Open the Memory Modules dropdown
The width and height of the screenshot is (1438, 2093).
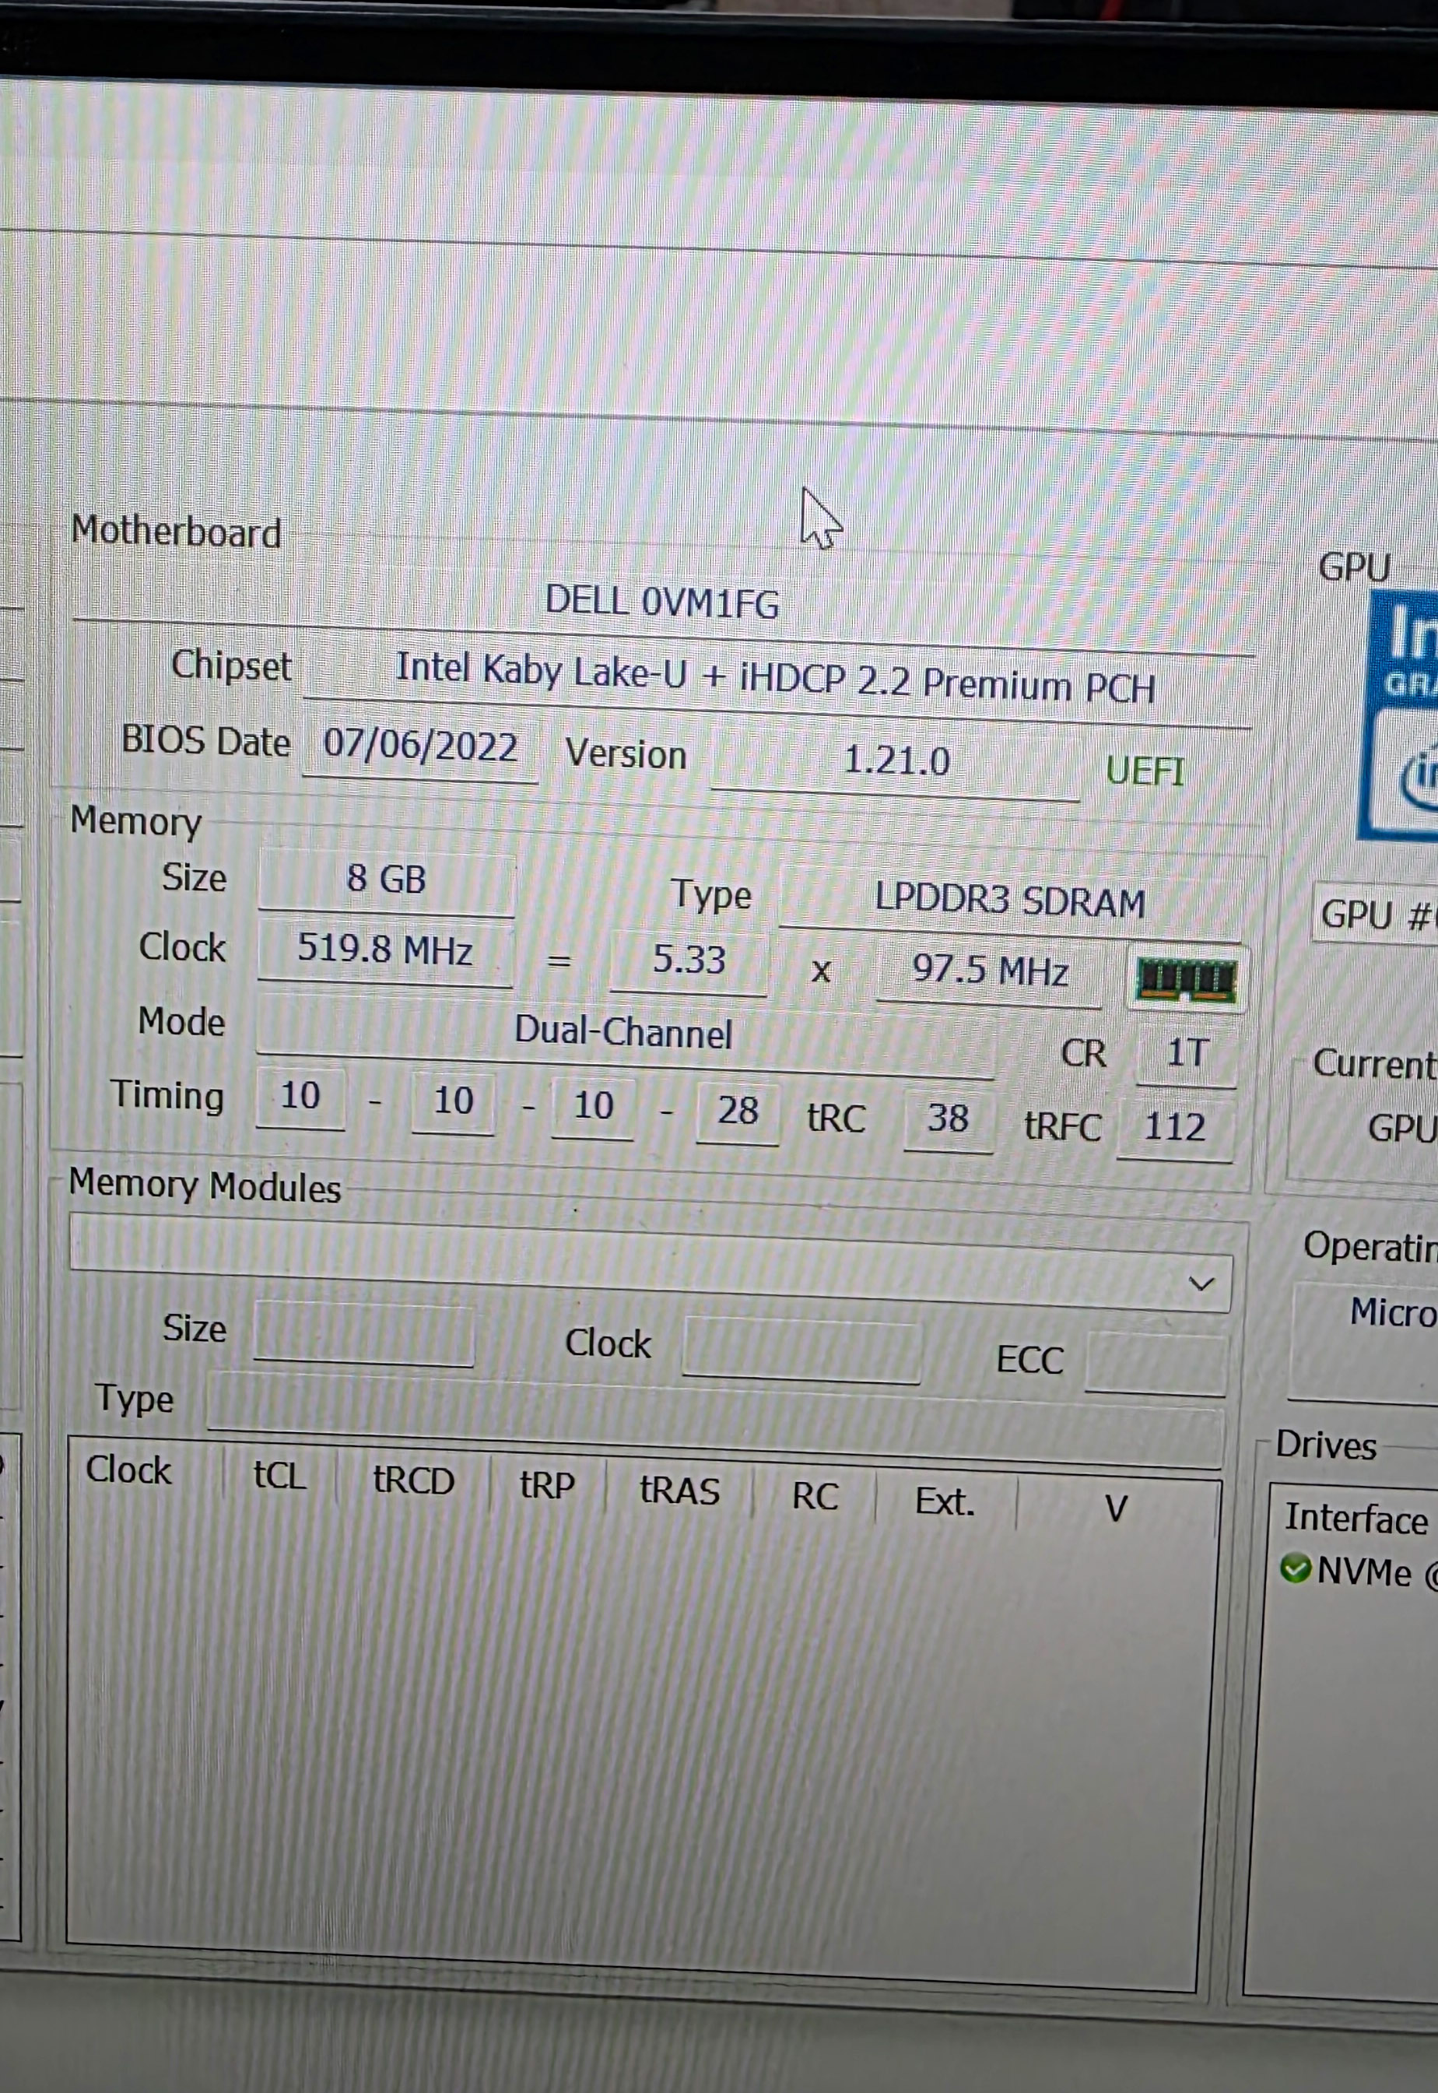(x=1201, y=1283)
